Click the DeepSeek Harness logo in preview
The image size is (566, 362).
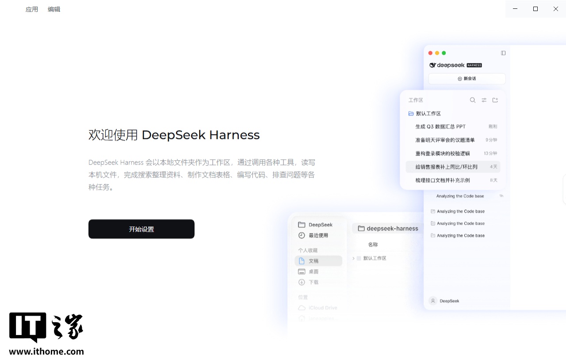pyautogui.click(x=455, y=65)
